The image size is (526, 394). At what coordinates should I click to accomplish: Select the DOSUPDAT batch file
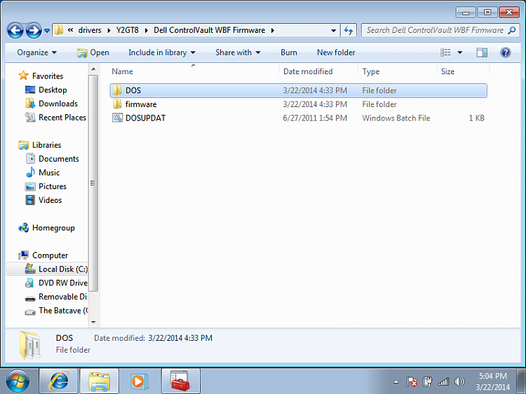(146, 118)
